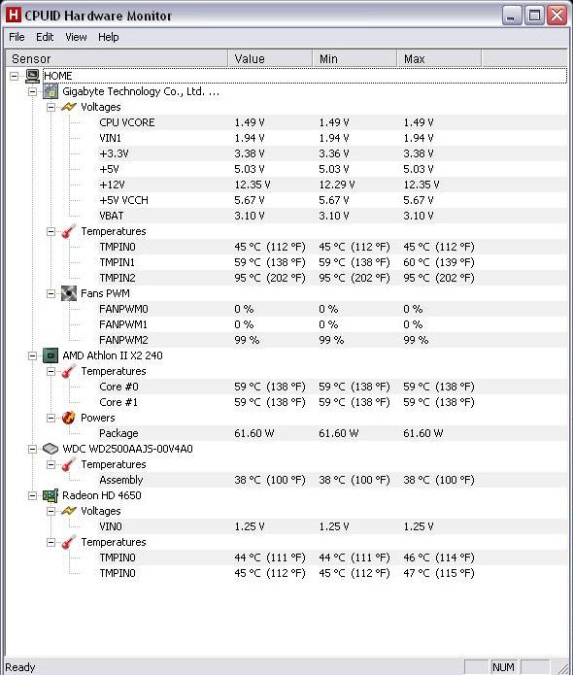Collapse the WDC WD2500AAJS drive node
The width and height of the screenshot is (573, 675).
click(x=32, y=449)
